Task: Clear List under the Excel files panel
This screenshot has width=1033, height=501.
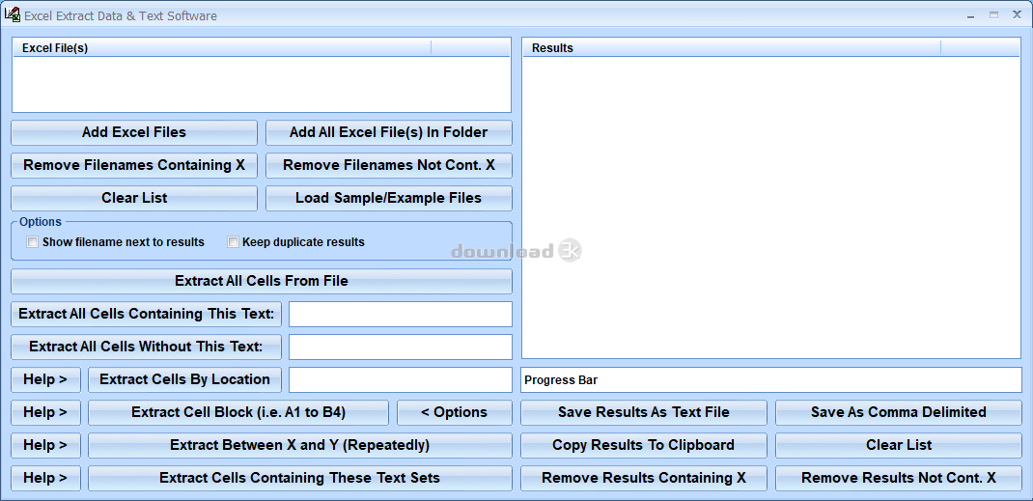Action: (x=134, y=198)
